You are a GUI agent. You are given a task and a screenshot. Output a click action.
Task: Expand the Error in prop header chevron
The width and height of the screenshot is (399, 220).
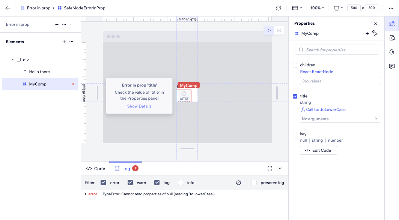pyautogui.click(x=71, y=25)
